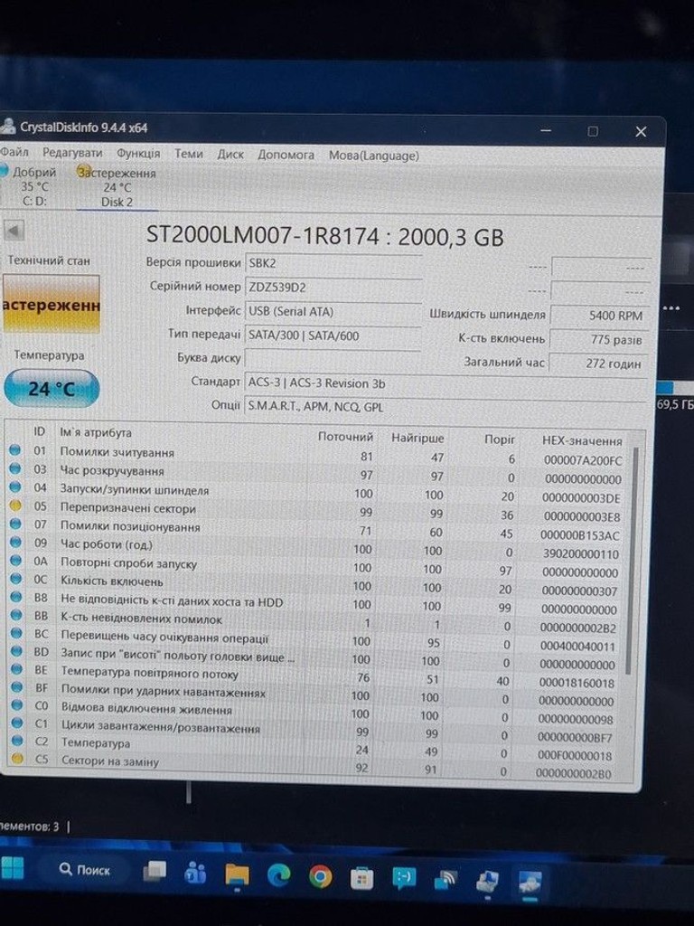694x926 pixels.
Task: Open Microsoft Teams chat from taskbar
Action: tap(195, 874)
